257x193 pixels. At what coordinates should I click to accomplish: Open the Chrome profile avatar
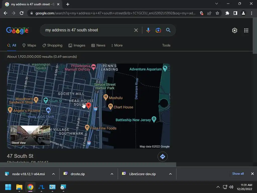(243, 13)
